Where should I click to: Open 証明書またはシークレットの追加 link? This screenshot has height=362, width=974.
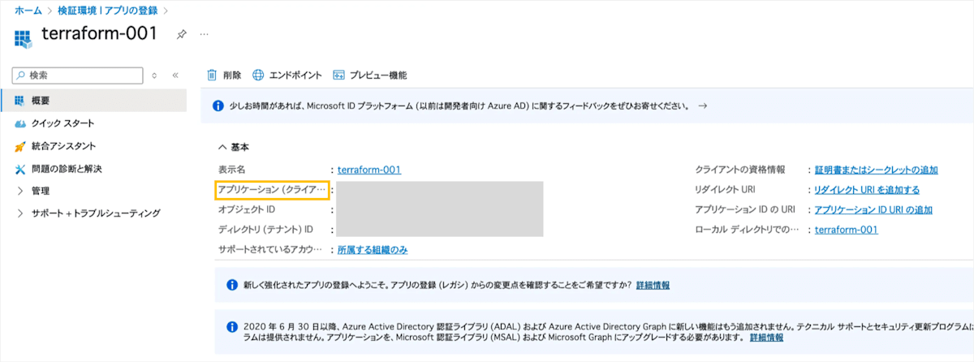click(877, 170)
